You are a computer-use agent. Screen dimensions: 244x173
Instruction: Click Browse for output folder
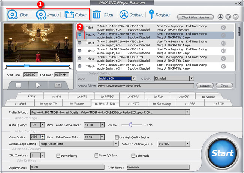coord(205,86)
